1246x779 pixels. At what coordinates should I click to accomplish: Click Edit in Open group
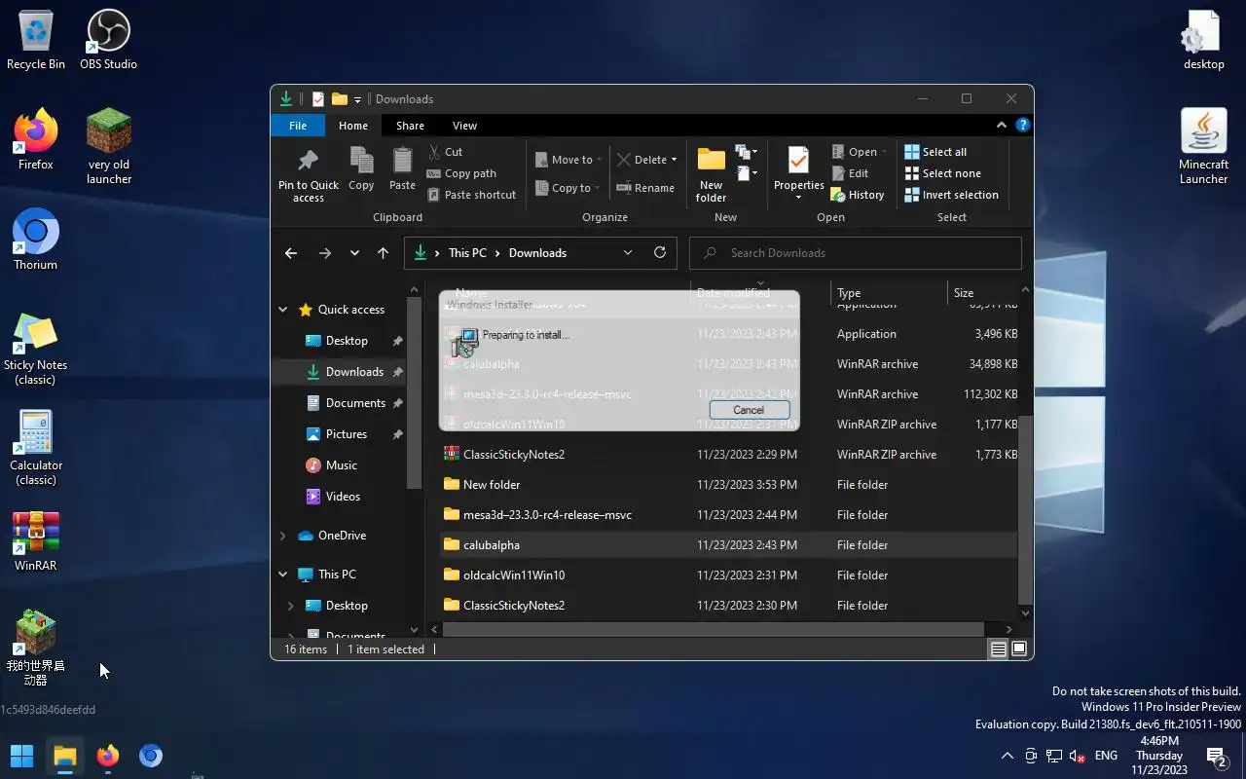tap(849, 173)
